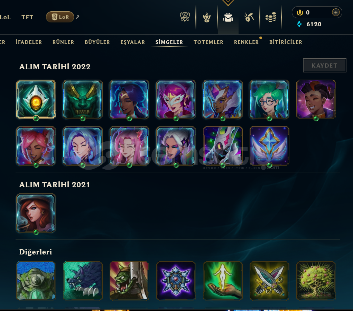Open the TOTEMLER tab

coord(208,42)
